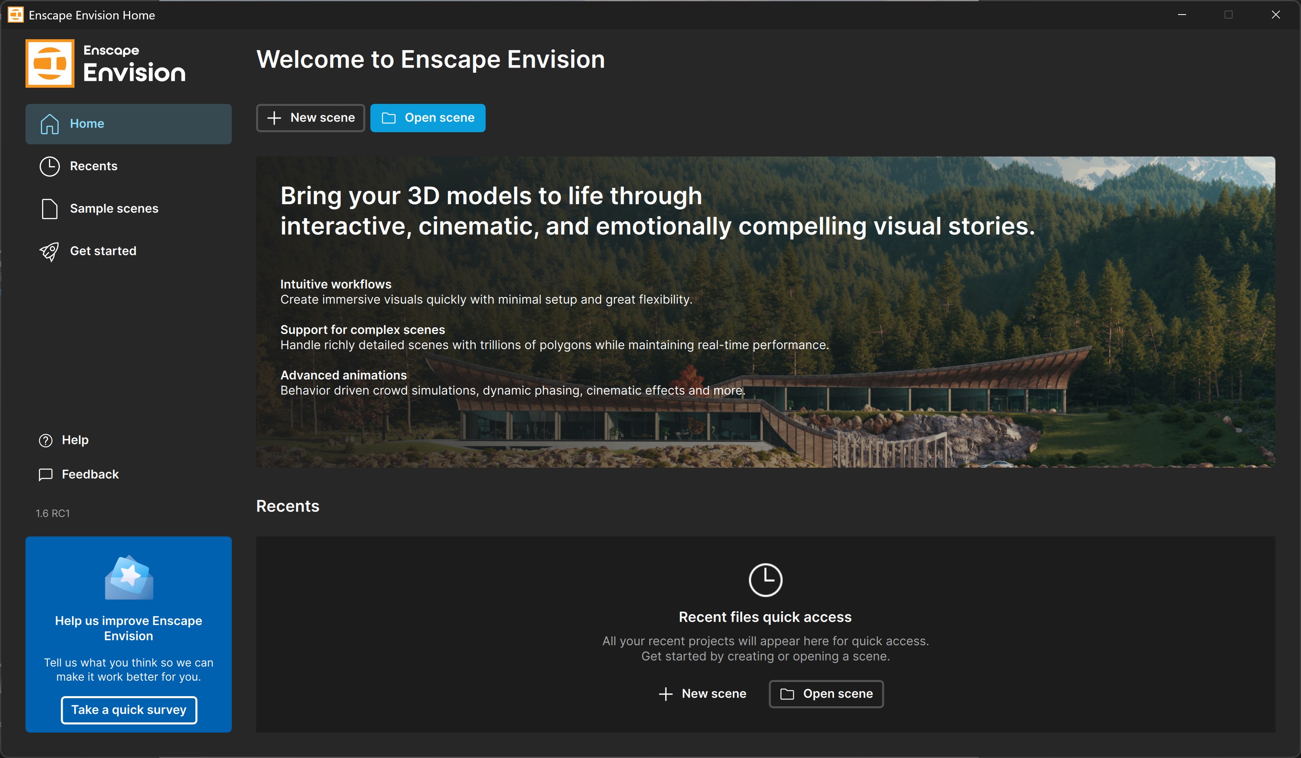
Task: Click the Sample scenes document icon
Action: pos(50,209)
